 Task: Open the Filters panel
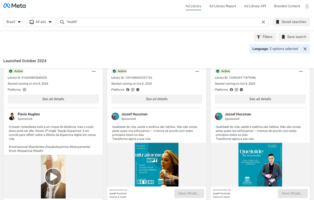tap(265, 37)
